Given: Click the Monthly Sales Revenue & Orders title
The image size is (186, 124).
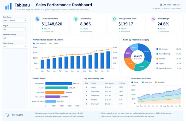Looking at the screenshot, I should (x=48, y=40).
